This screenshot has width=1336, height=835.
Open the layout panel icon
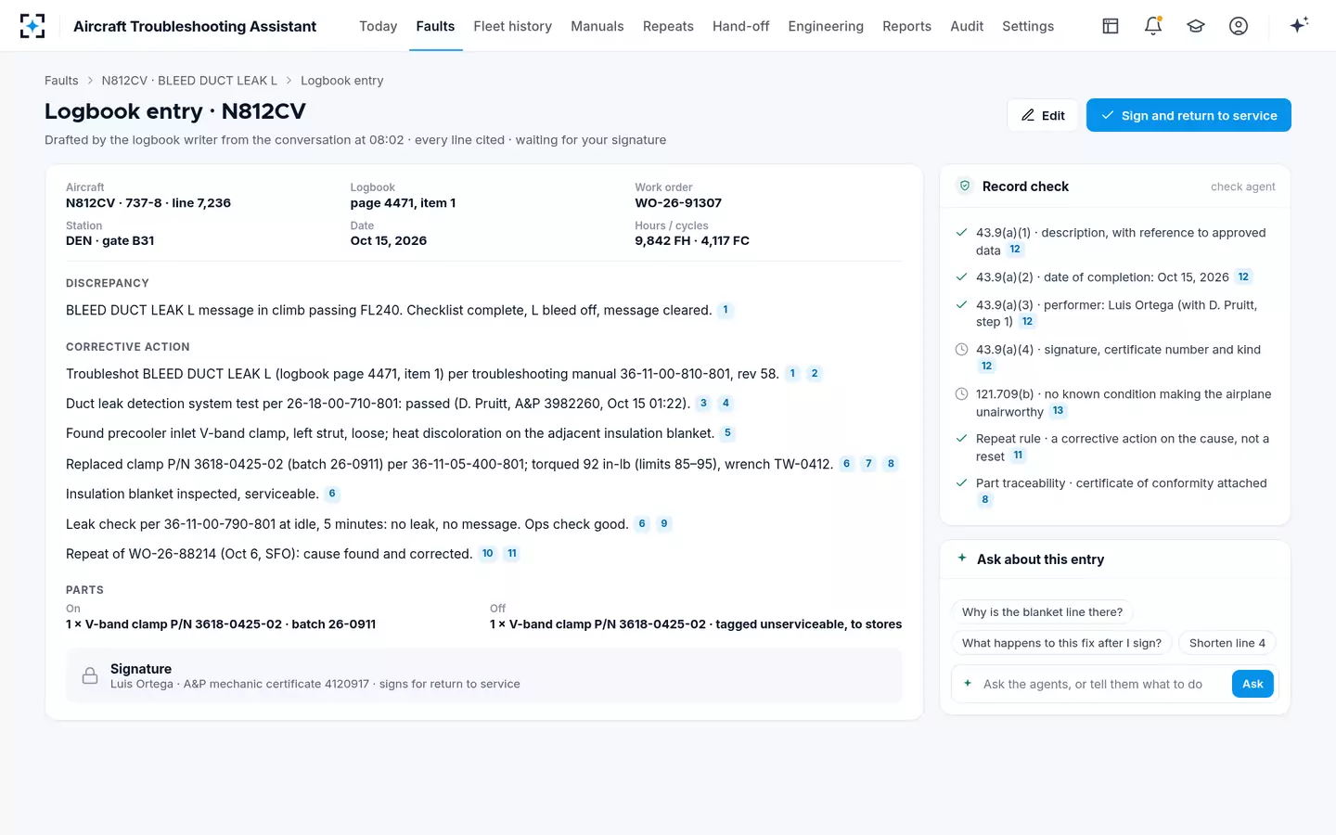point(1111,26)
